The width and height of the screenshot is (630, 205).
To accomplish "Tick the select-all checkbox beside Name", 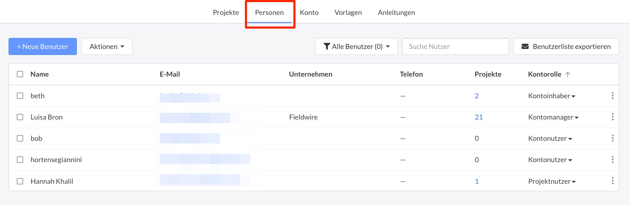I will [x=20, y=74].
